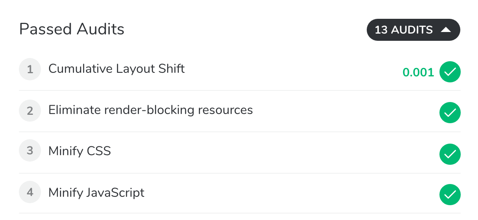Click the green 0.001 score value
Viewport: 478px width, 220px height.
[418, 72]
